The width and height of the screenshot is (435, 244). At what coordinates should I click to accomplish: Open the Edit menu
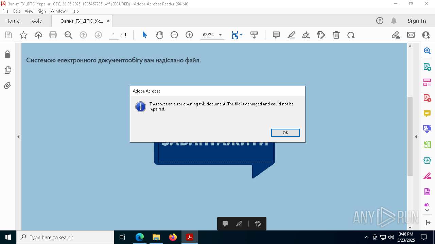[17, 11]
